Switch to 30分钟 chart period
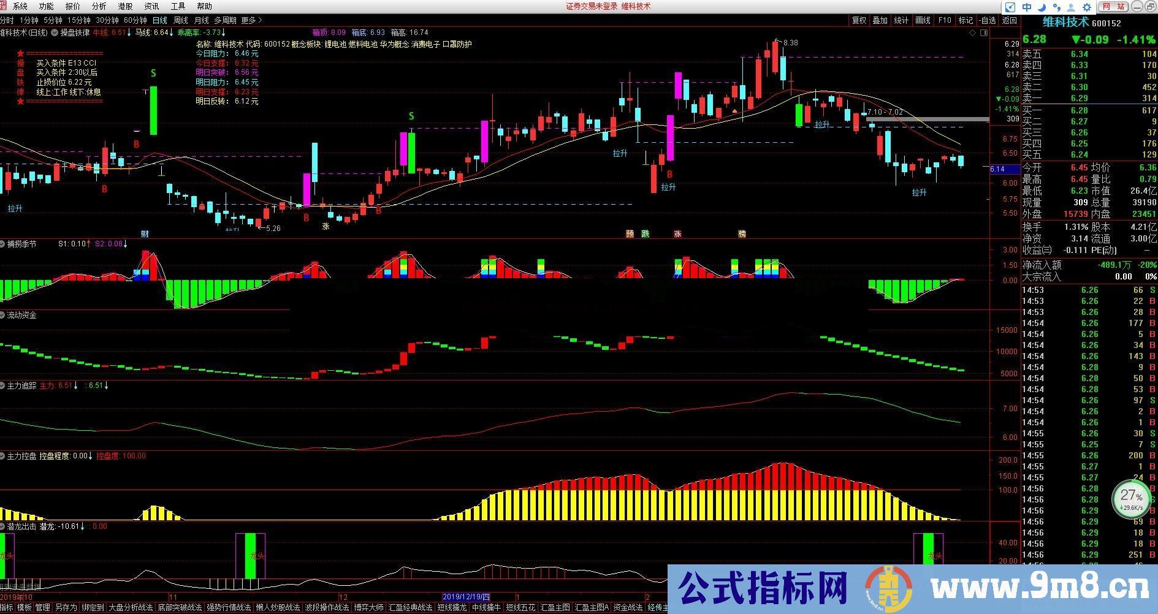Viewport: 1158px width, 614px height. coord(107,20)
